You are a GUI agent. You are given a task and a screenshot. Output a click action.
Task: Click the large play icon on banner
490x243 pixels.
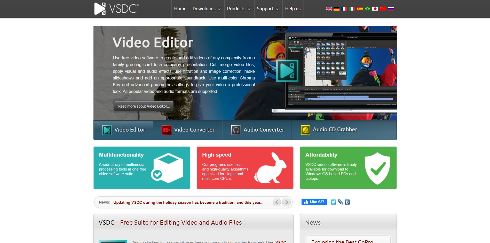tap(287, 71)
